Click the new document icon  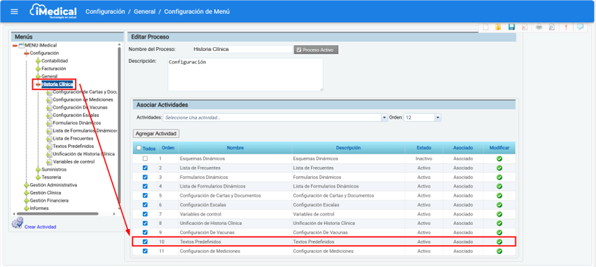point(485,27)
